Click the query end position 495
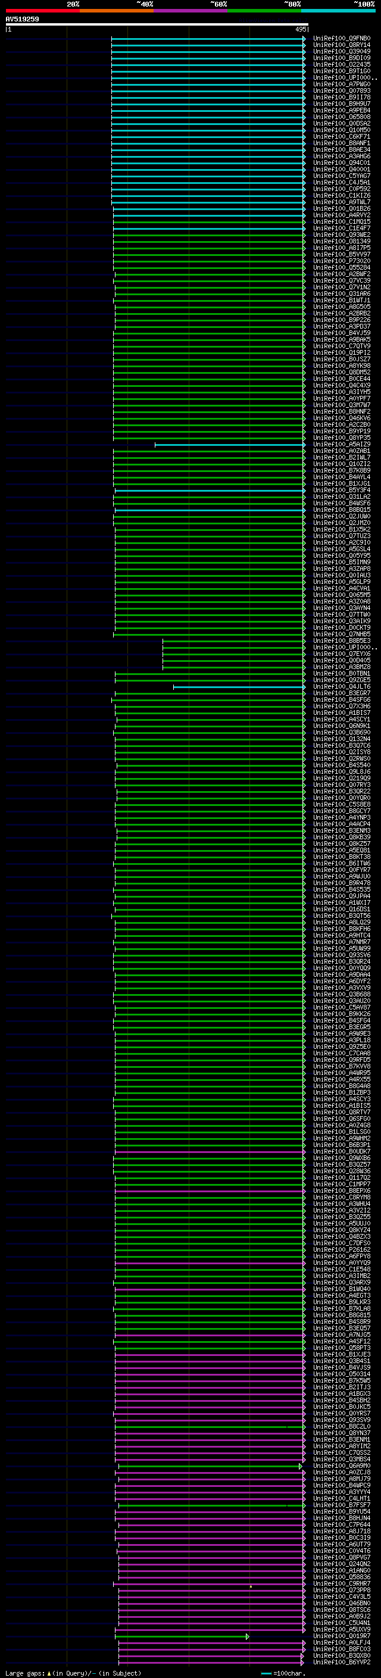The height and width of the screenshot is (1678, 381). pos(300,29)
